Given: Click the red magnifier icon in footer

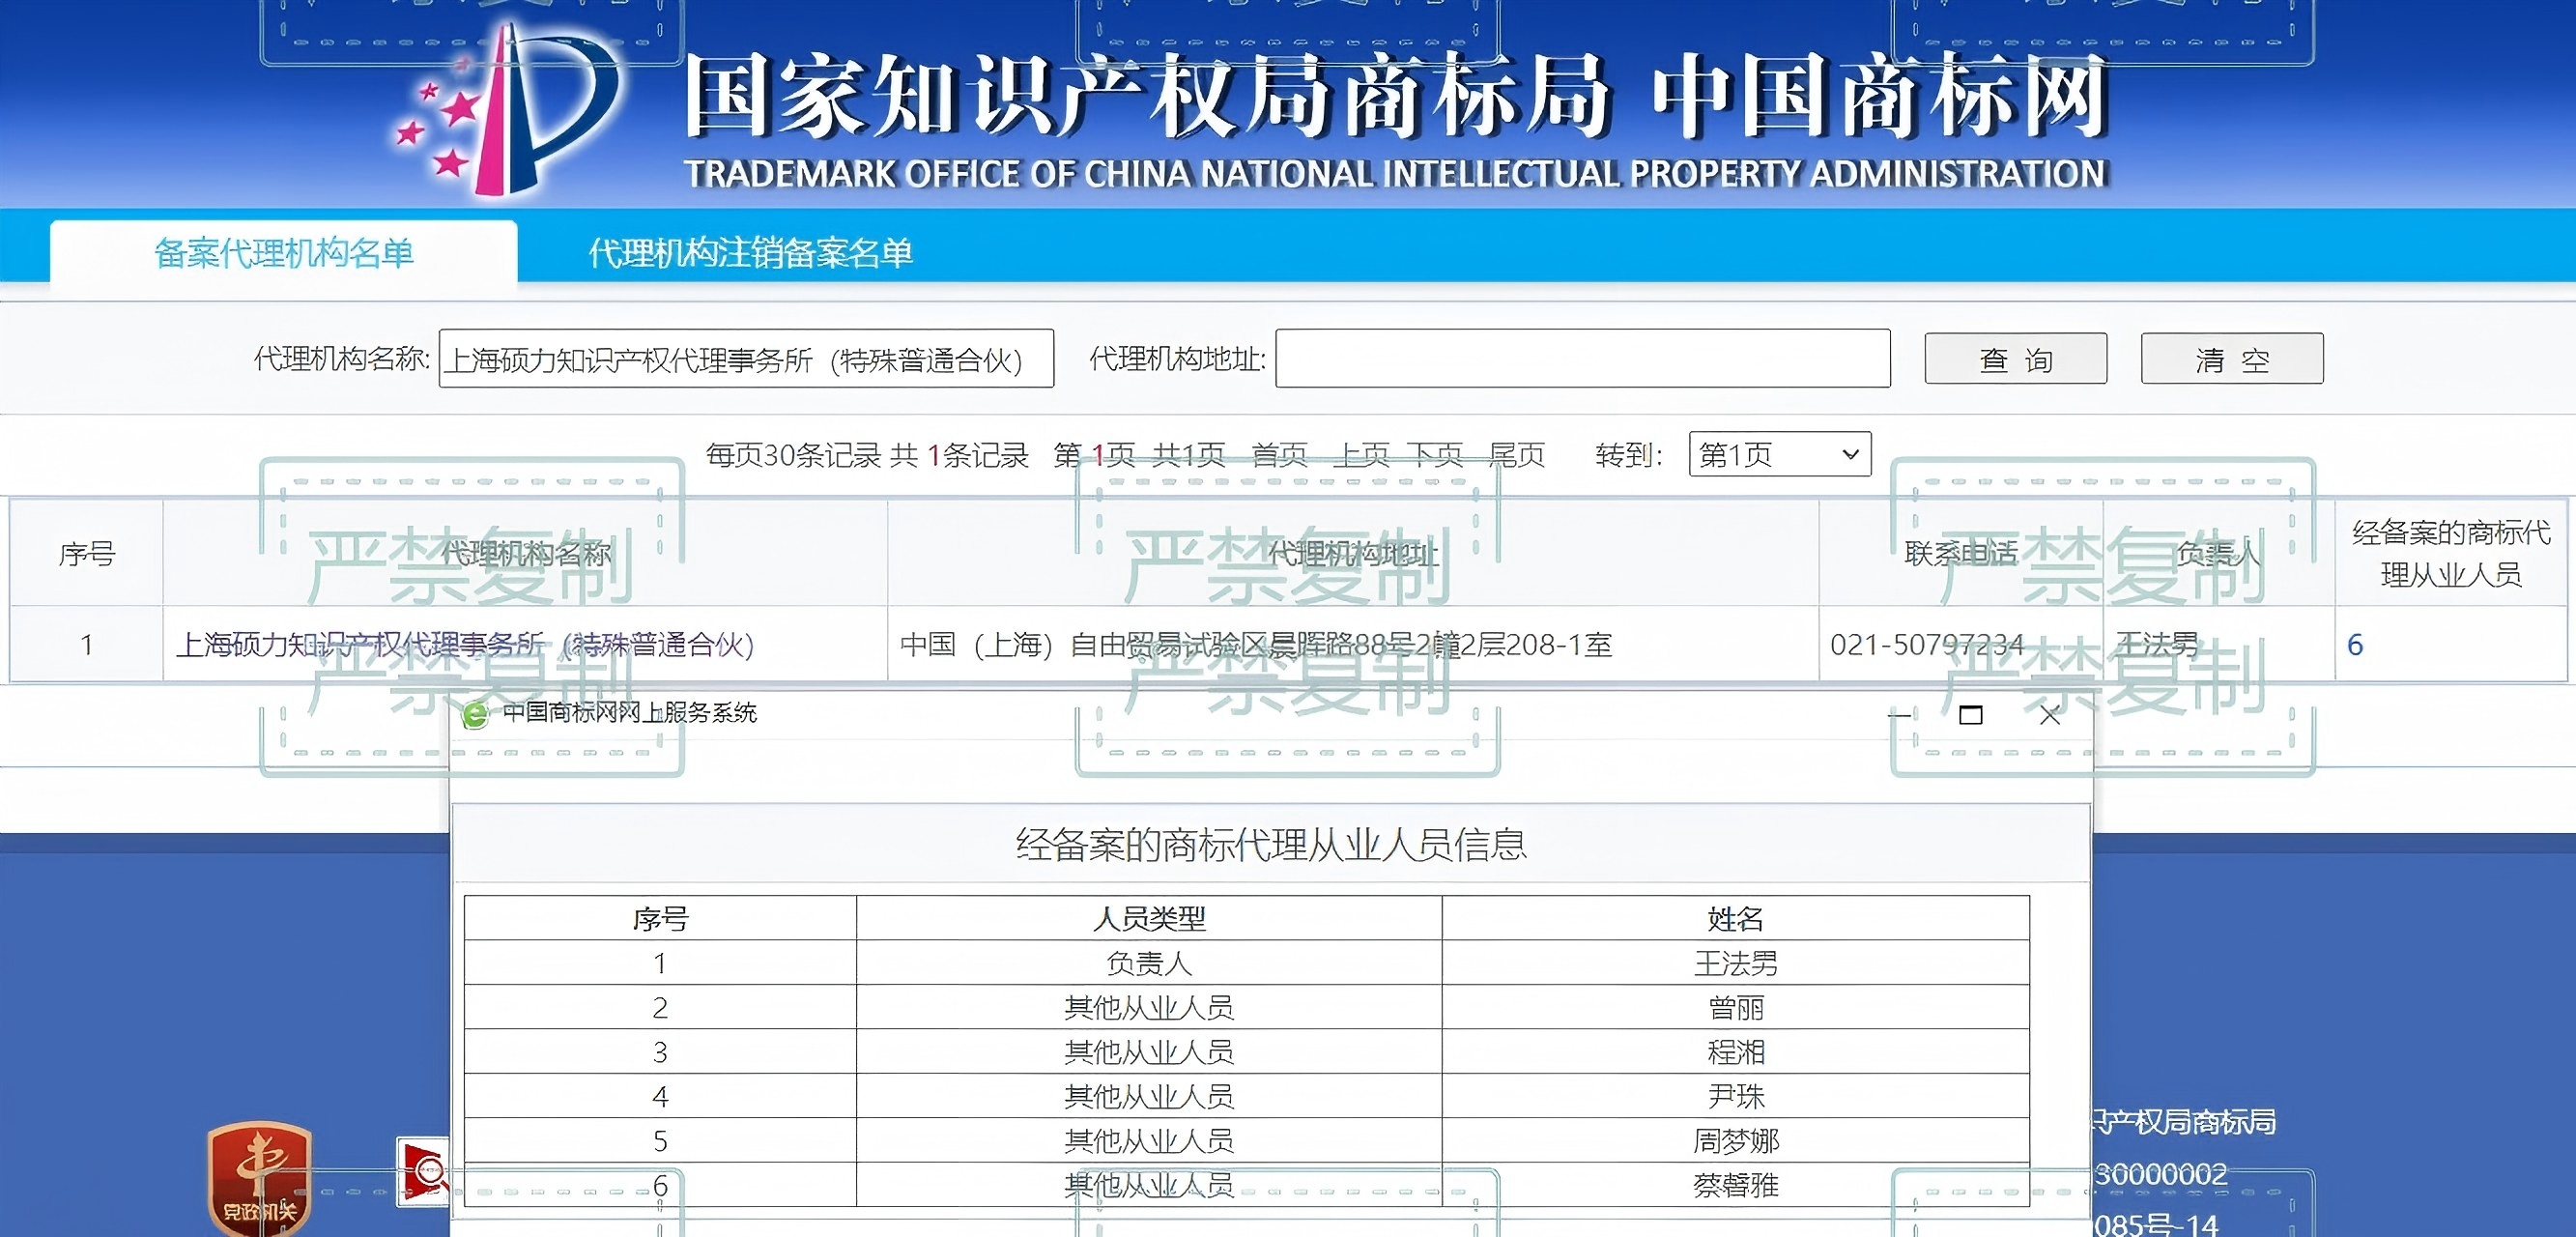Looking at the screenshot, I should pos(423,1171).
